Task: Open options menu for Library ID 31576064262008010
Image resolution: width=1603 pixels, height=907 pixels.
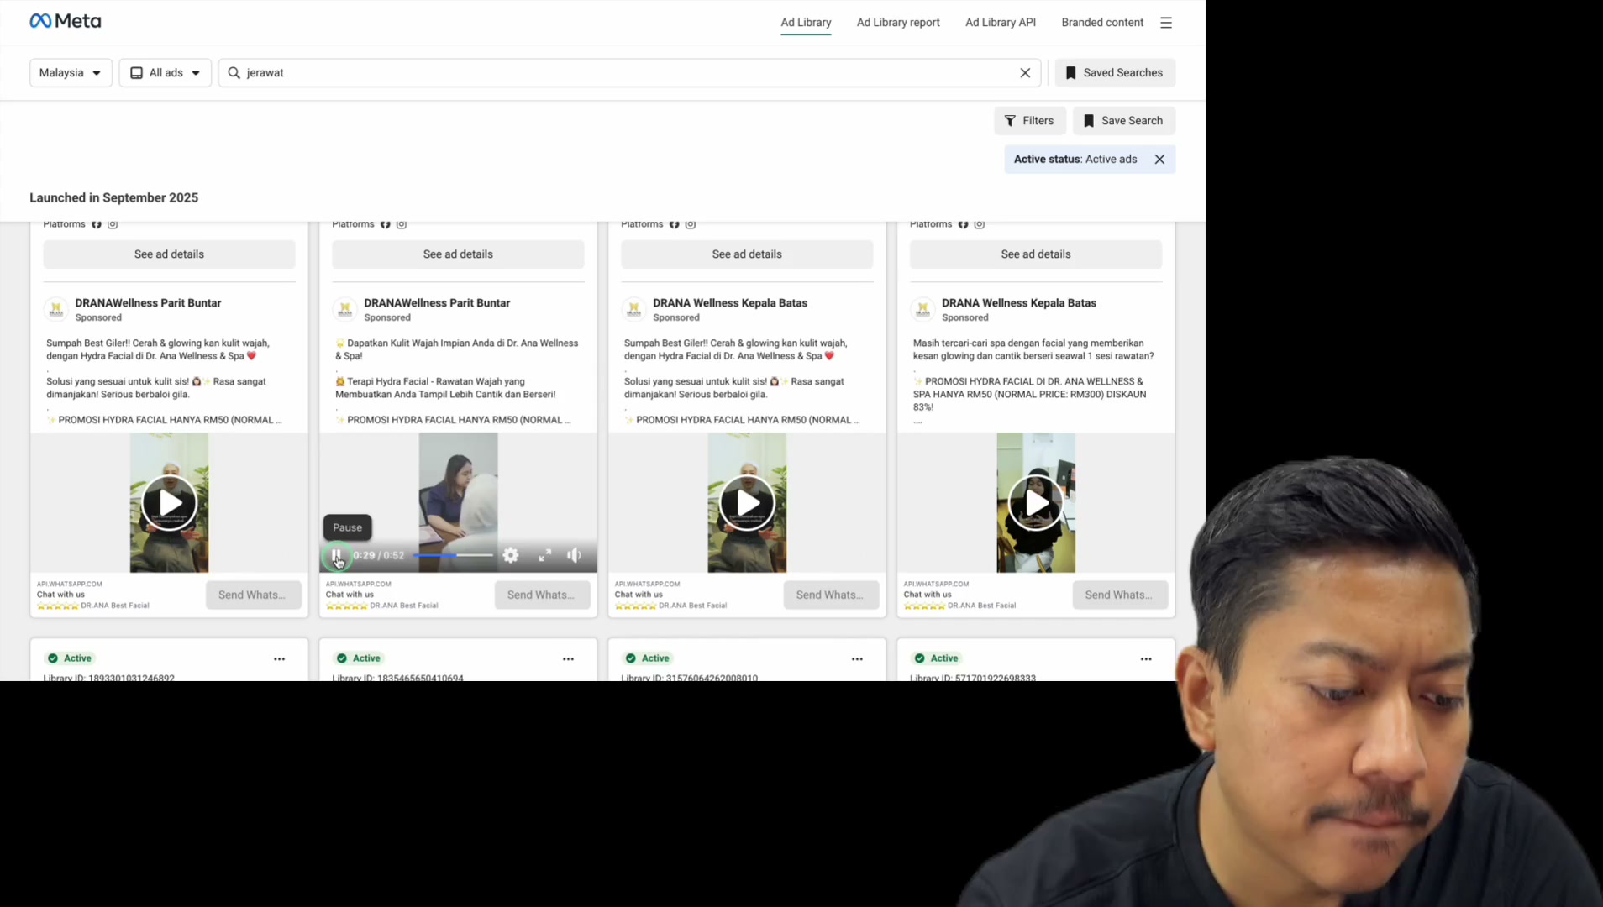Action: tap(858, 659)
